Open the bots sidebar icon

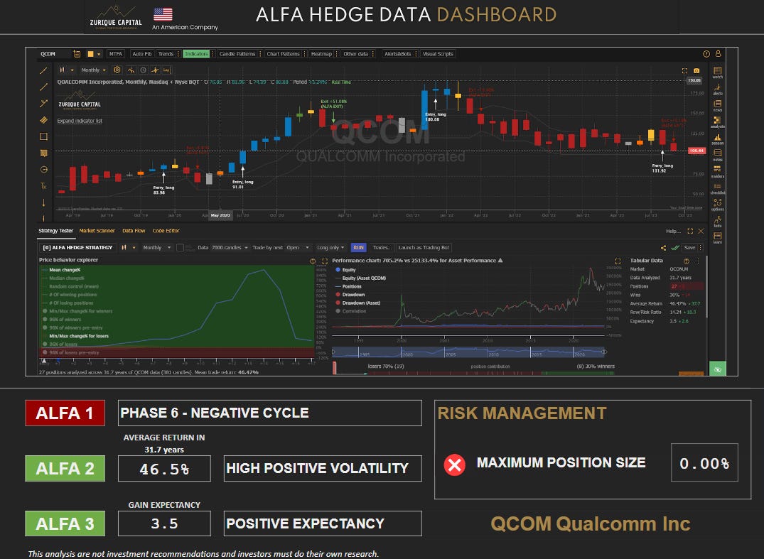717,221
